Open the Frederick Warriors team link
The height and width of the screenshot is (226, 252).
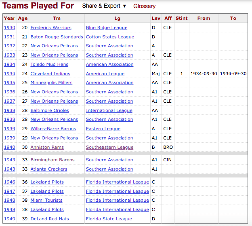51,27
